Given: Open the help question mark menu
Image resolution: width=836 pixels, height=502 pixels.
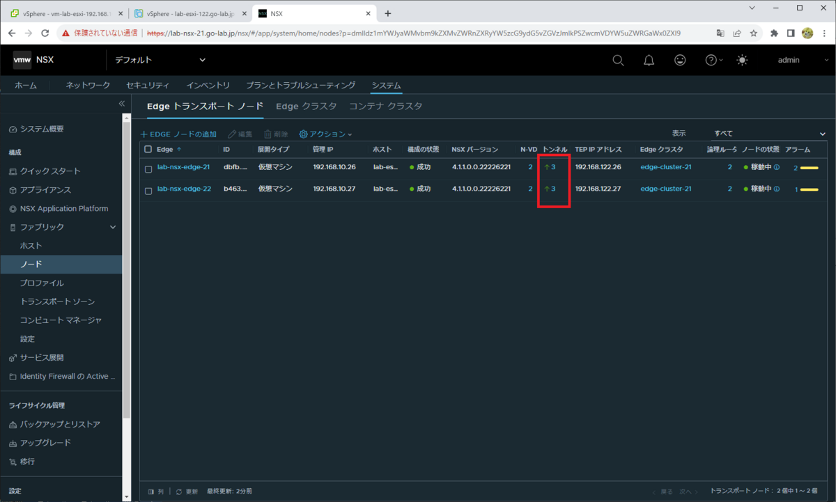Looking at the screenshot, I should (714, 61).
